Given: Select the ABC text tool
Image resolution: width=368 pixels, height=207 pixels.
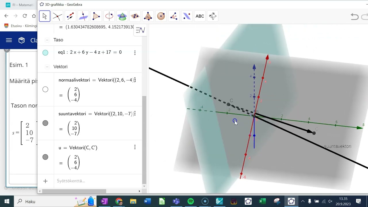Looking at the screenshot, I should point(200,16).
